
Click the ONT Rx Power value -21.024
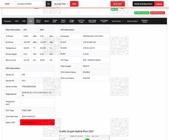[43, 42]
